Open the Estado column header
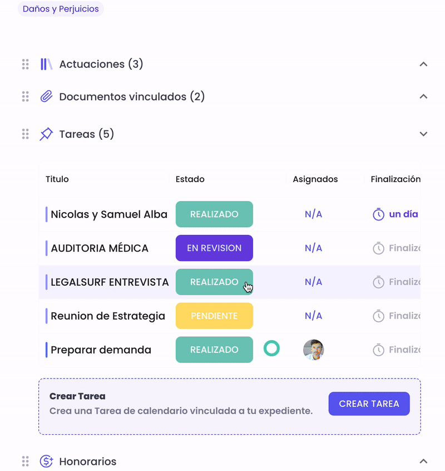445x471 pixels. point(190,179)
